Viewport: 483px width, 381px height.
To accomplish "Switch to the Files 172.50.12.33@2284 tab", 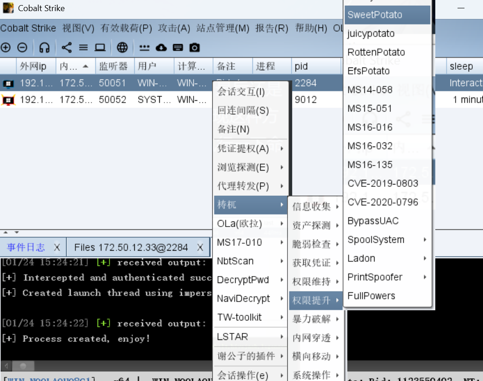I will pyautogui.click(x=131, y=247).
